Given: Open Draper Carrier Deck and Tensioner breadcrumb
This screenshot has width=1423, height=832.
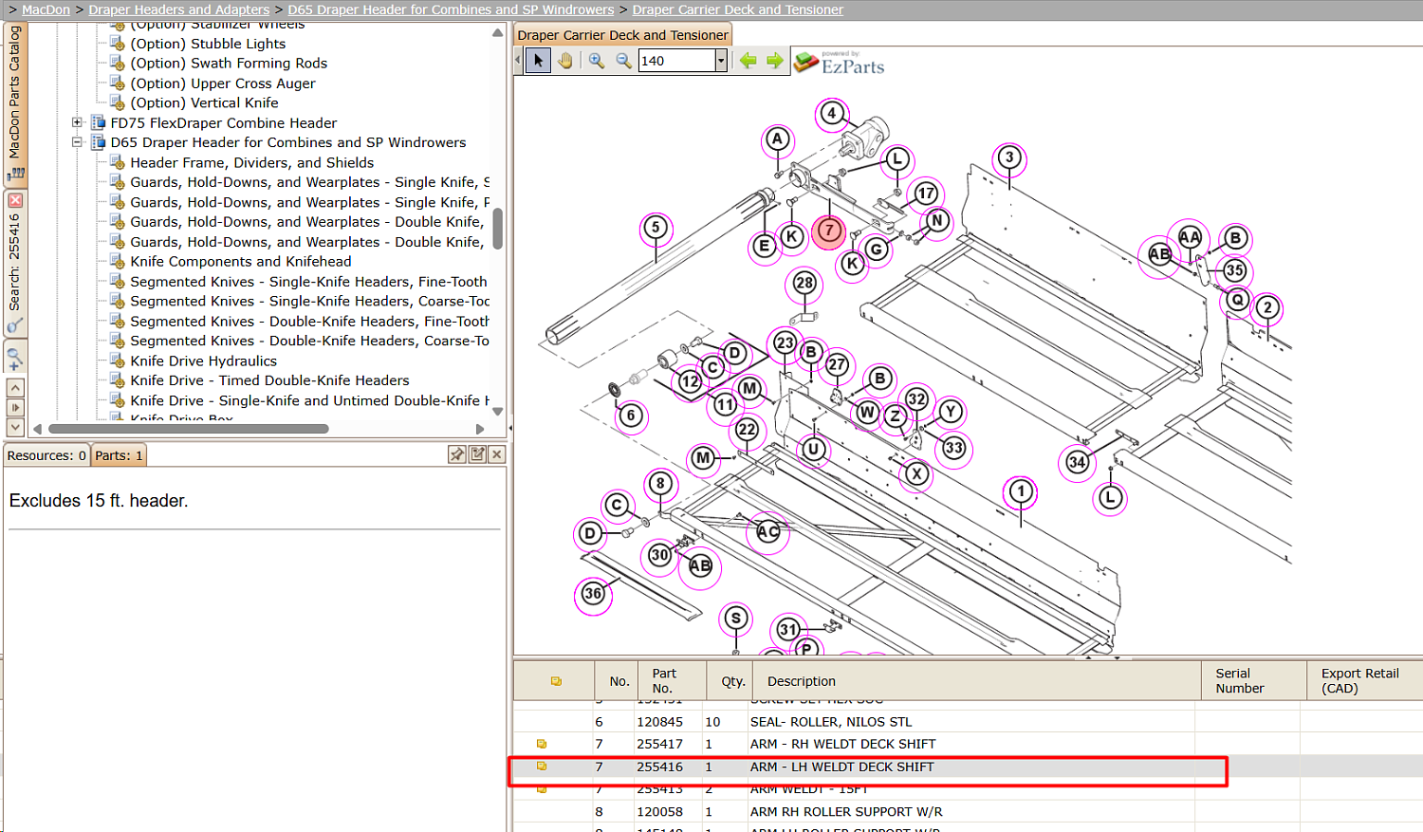Looking at the screenshot, I should tap(738, 9).
